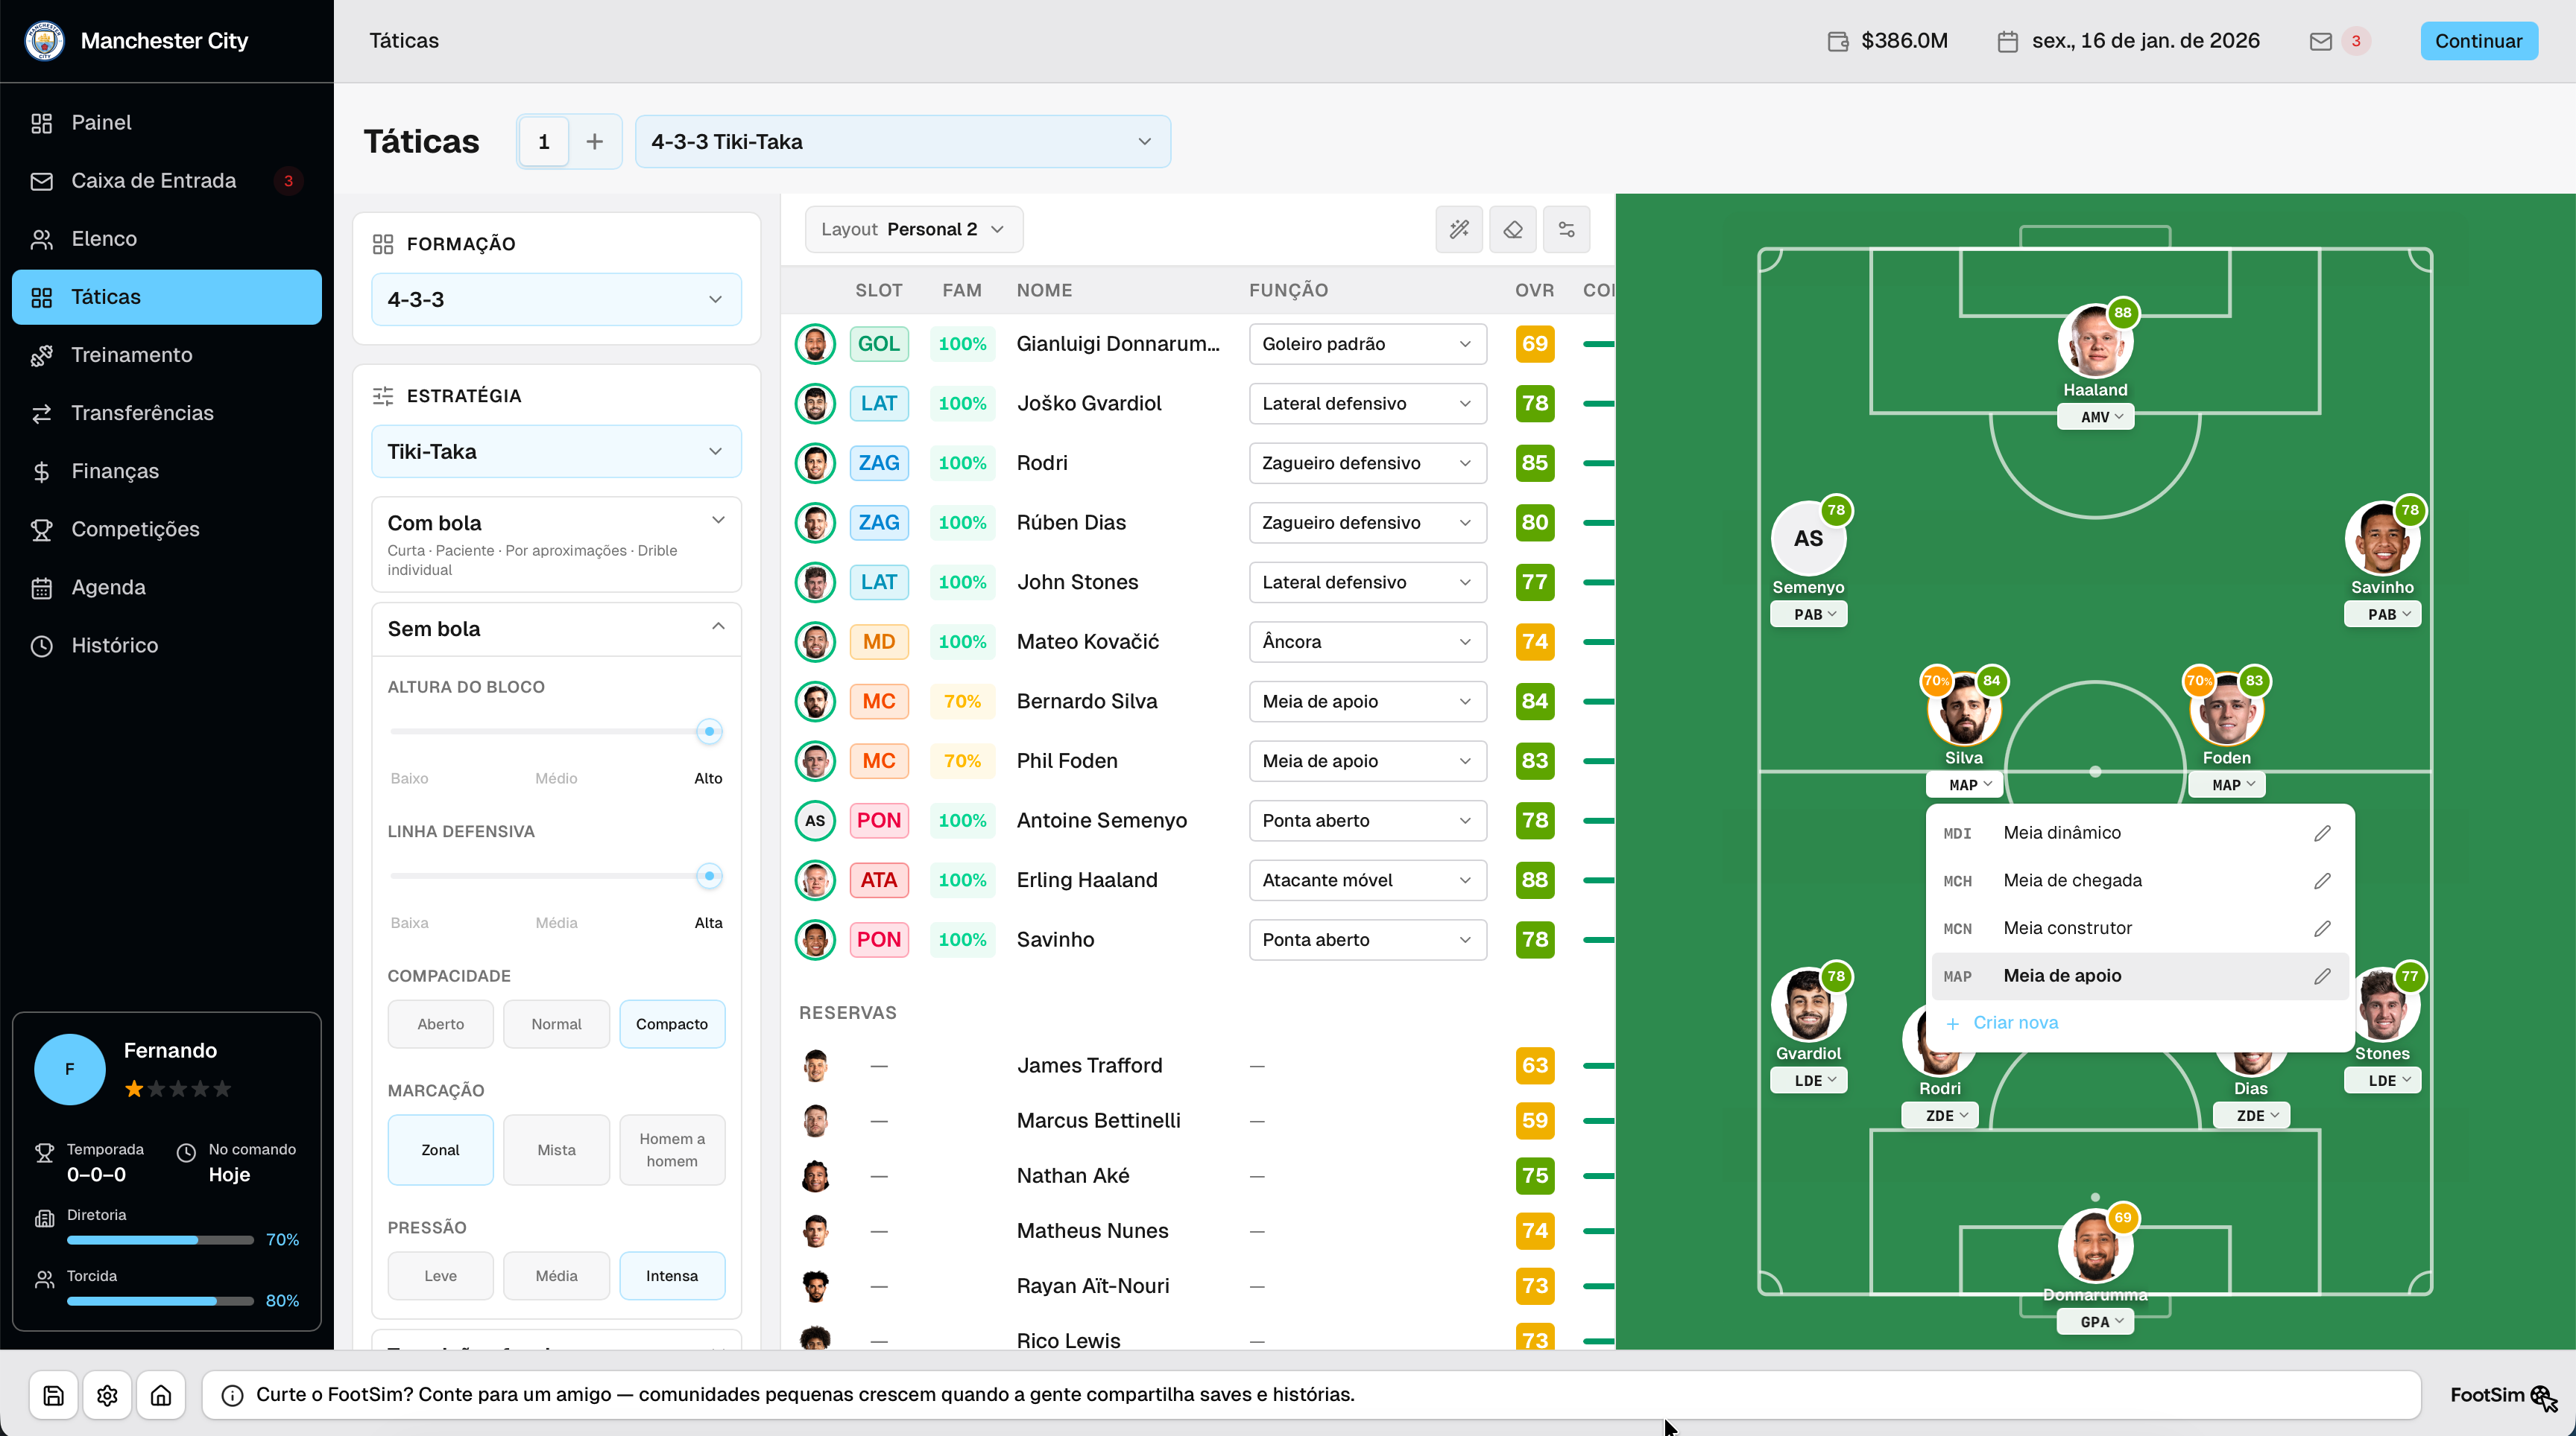Open the Elenco page

(x=167, y=239)
